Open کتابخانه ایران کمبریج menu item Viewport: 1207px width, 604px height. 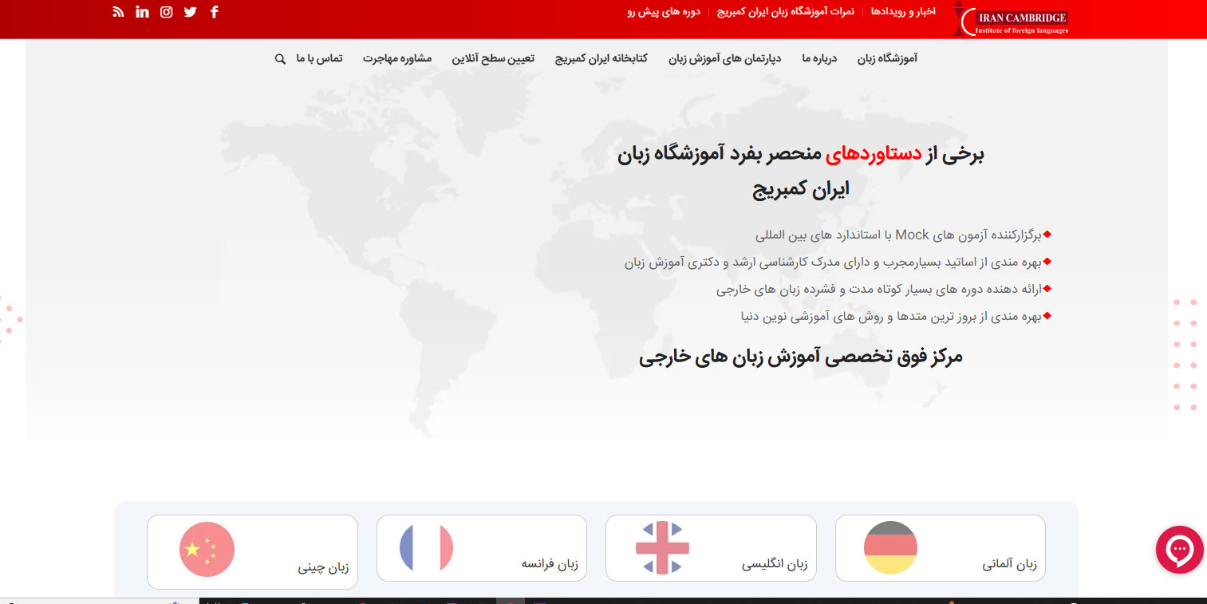click(602, 58)
